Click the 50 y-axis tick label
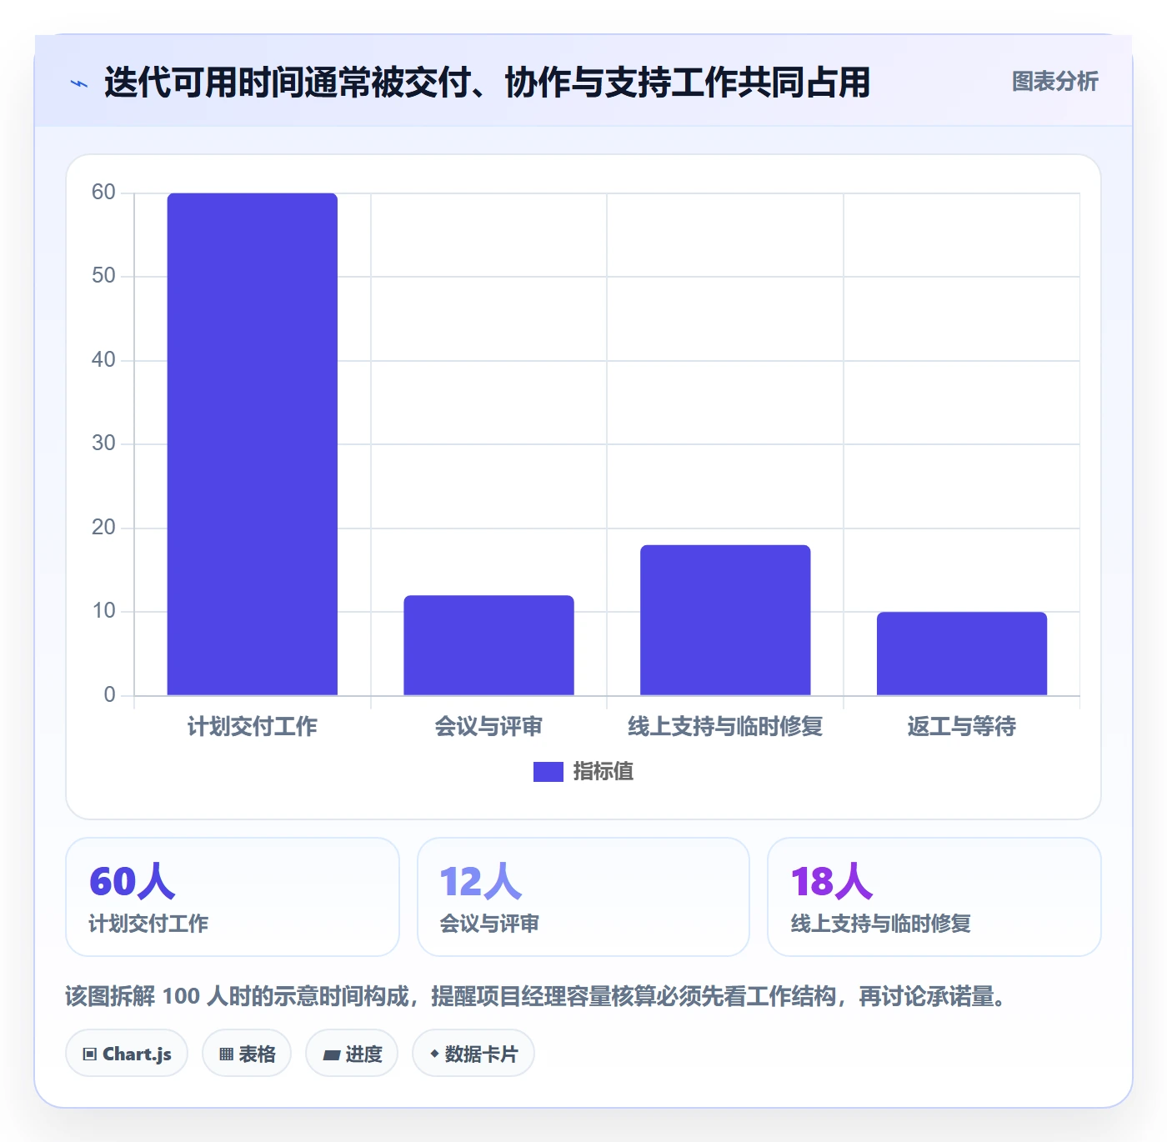This screenshot has height=1142, width=1167. coord(103,276)
